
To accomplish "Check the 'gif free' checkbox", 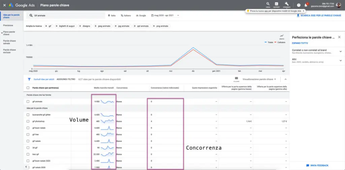I will pos(28,134).
